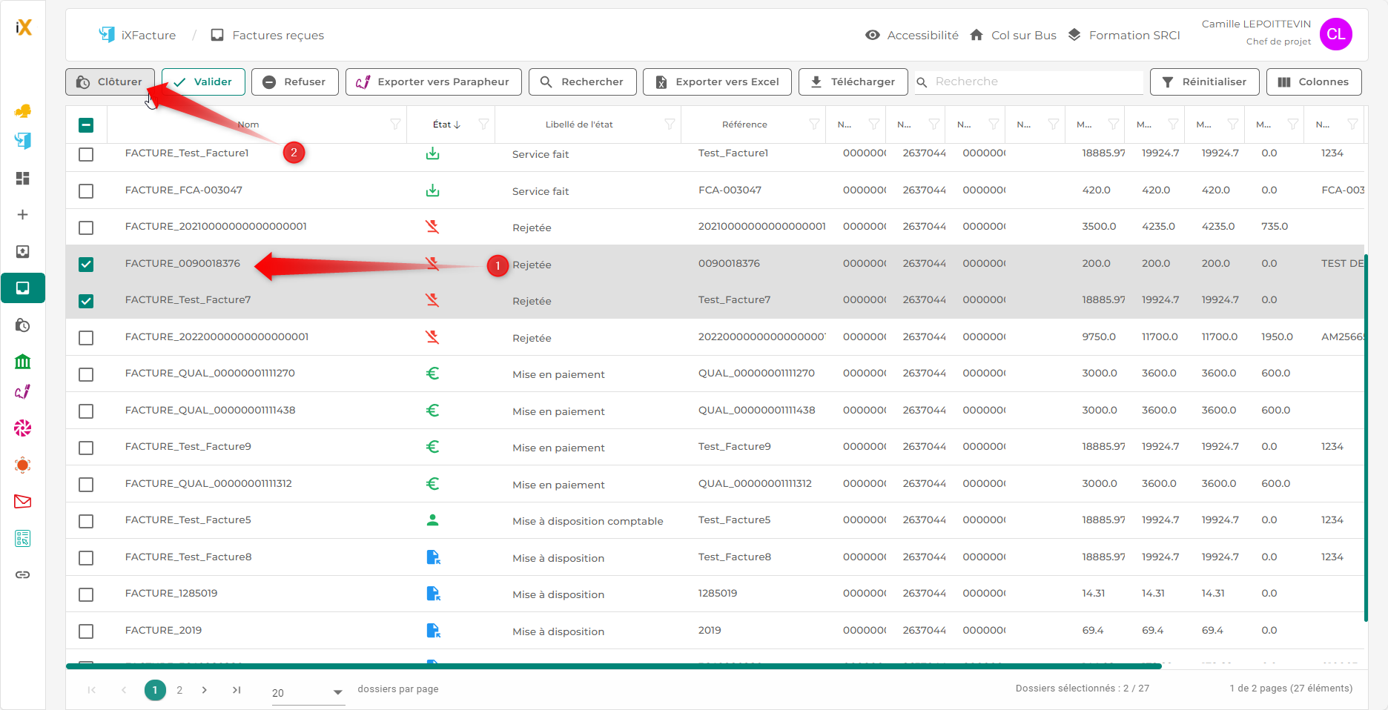Check the FACTURE_FCA-003047 row checkbox
Image resolution: width=1388 pixels, height=710 pixels.
(x=86, y=191)
